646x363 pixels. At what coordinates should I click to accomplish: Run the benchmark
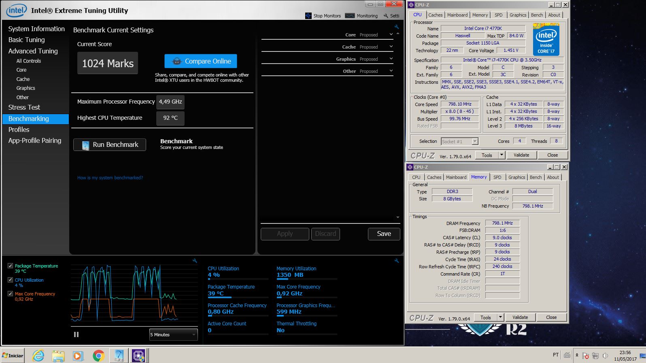pyautogui.click(x=110, y=144)
